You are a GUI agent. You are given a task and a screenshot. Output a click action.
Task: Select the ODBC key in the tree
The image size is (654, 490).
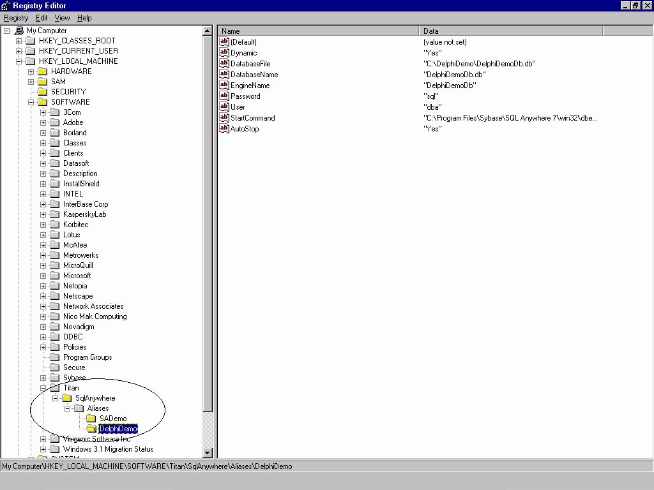[73, 337]
